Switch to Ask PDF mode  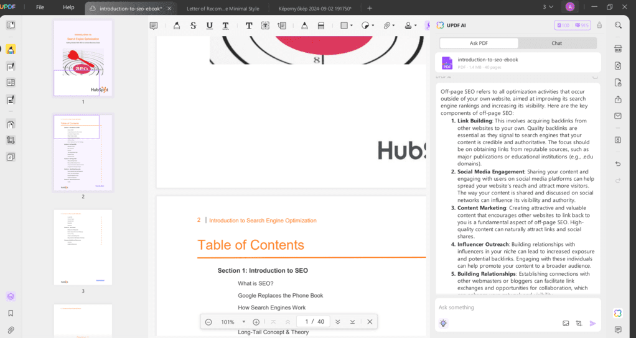479,43
